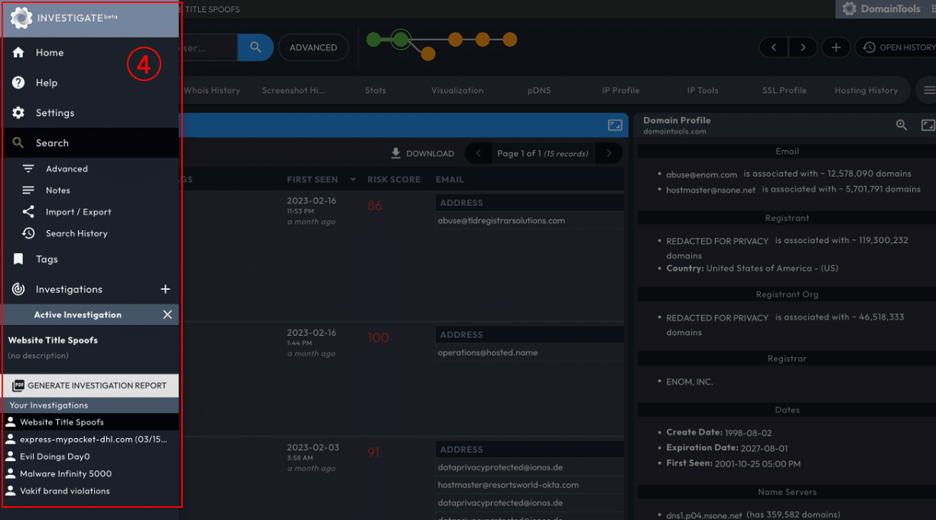Click the Search History clock icon
The width and height of the screenshot is (936, 520).
(28, 233)
